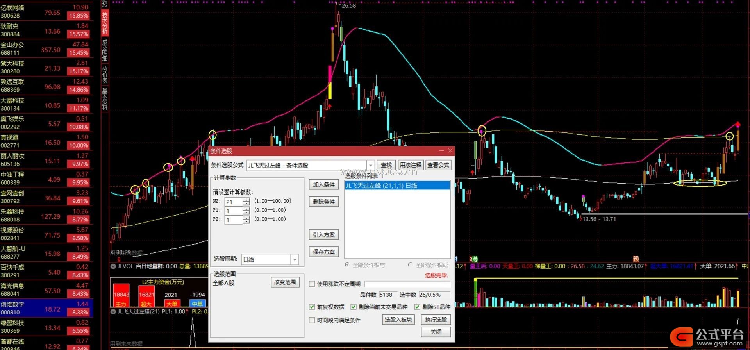Toggle the 前复权数据 checkbox

pyautogui.click(x=312, y=307)
